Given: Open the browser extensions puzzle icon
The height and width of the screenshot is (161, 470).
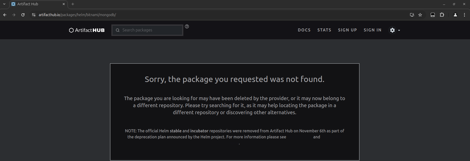Looking at the screenshot, I should (x=442, y=15).
